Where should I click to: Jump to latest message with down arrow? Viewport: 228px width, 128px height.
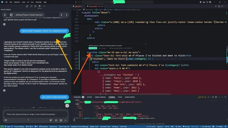click(x=67, y=106)
